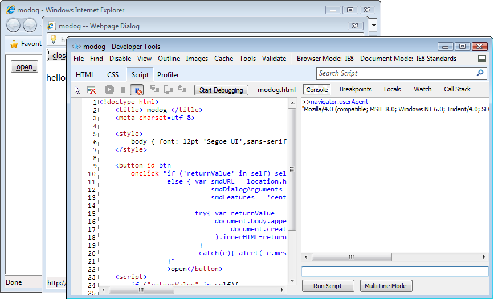Open the View menu

click(x=144, y=59)
